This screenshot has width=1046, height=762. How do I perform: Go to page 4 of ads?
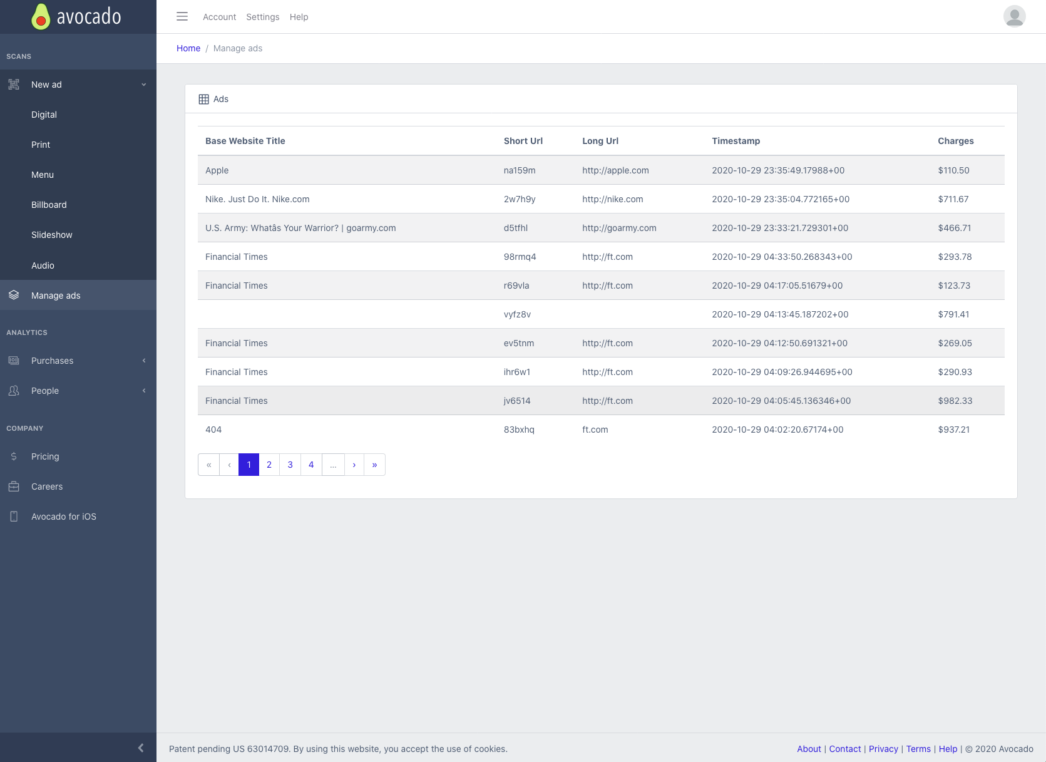311,465
